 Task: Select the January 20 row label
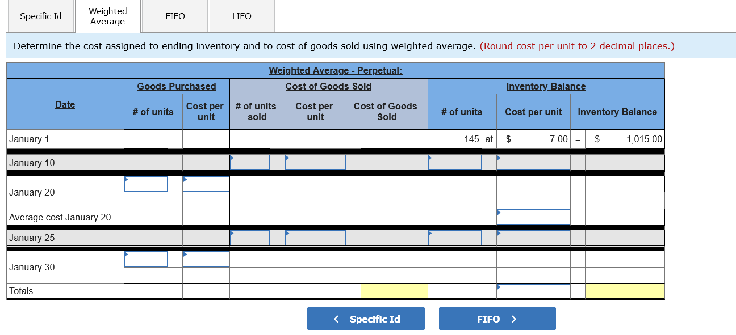point(32,192)
